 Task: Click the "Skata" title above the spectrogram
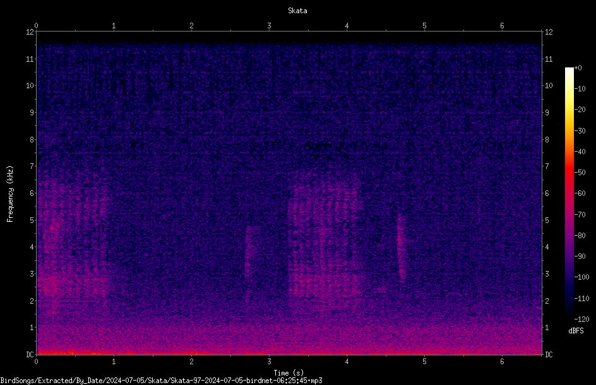click(x=297, y=11)
